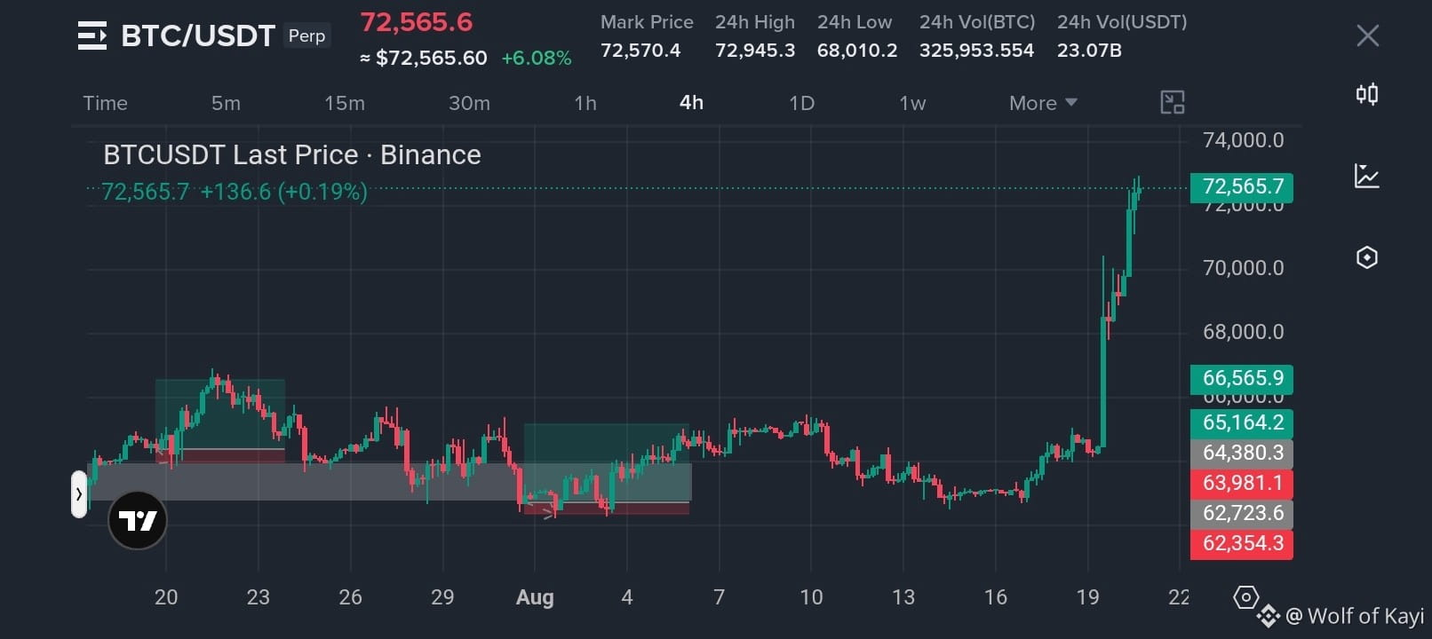Open the trading pair list menu icon

[x=92, y=35]
